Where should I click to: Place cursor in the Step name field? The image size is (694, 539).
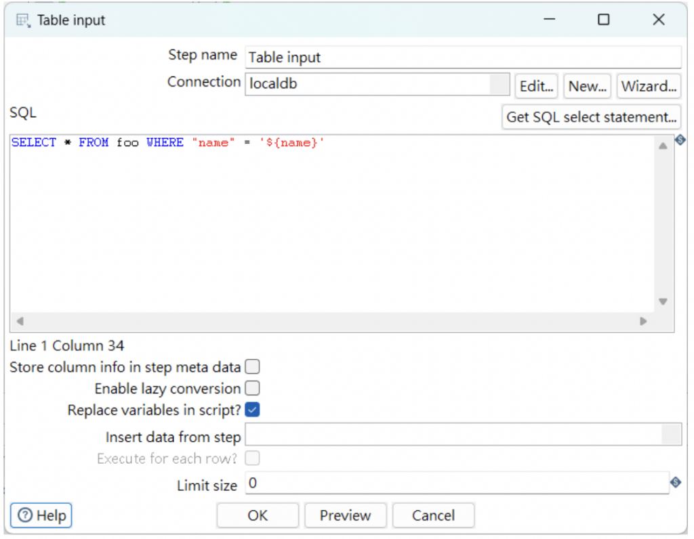pyautogui.click(x=407, y=58)
